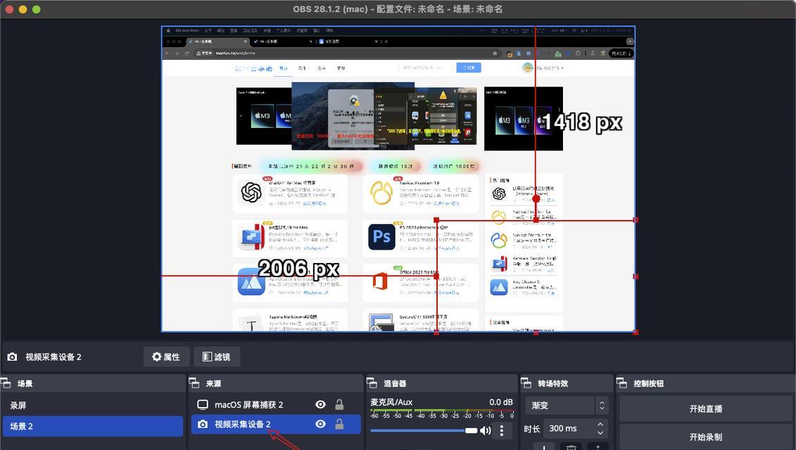Click 开始直播 to start streaming

coord(706,409)
